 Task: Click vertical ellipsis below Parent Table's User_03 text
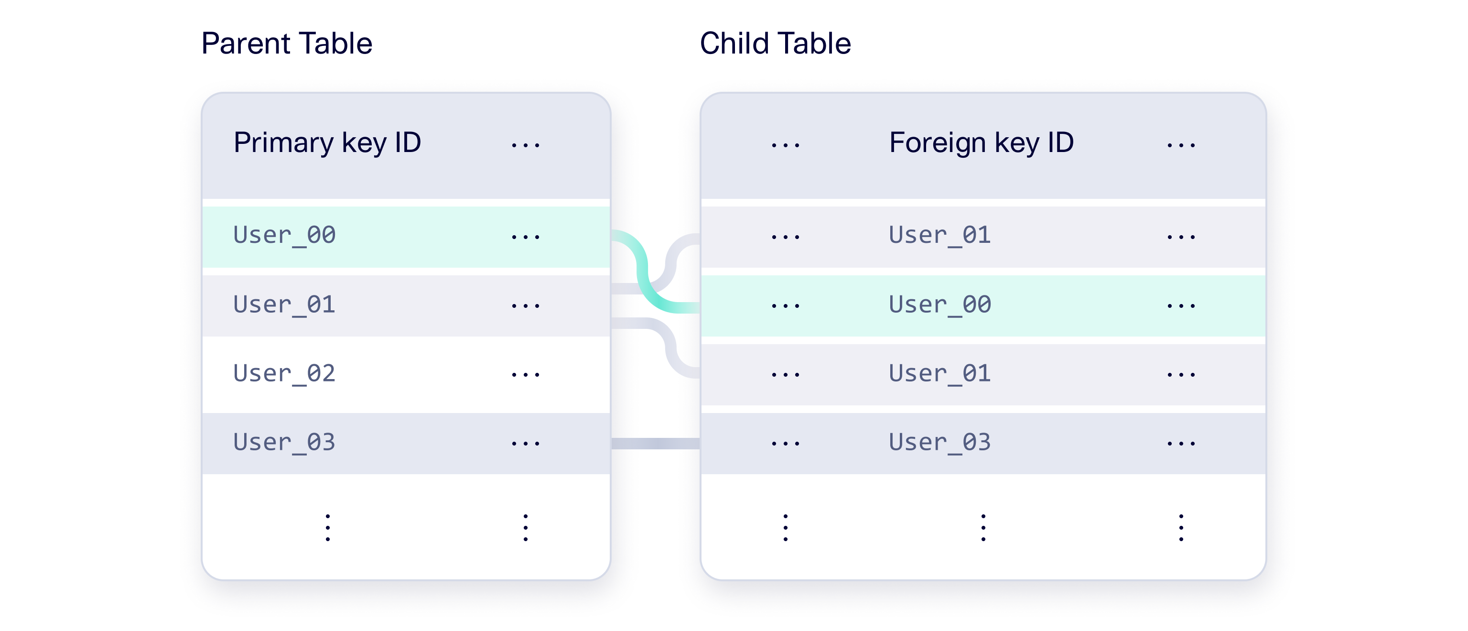click(328, 527)
